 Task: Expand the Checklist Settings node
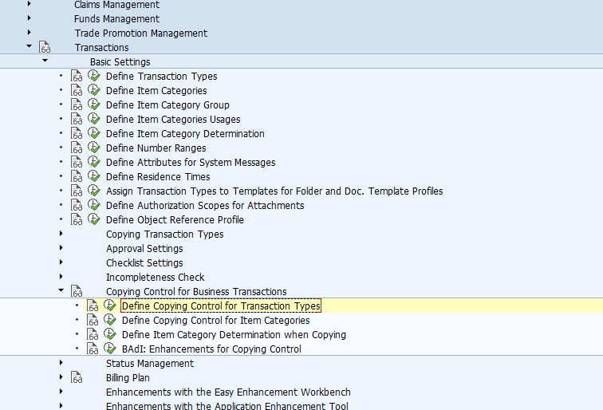pos(61,262)
